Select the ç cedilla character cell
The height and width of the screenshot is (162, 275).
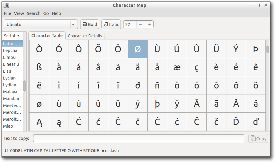click(197, 67)
